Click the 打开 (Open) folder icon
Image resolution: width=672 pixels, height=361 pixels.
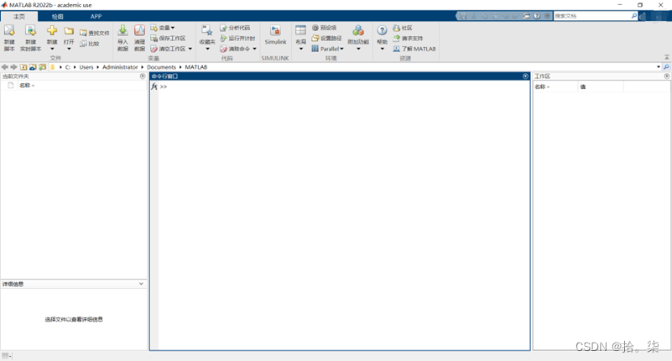tap(69, 31)
